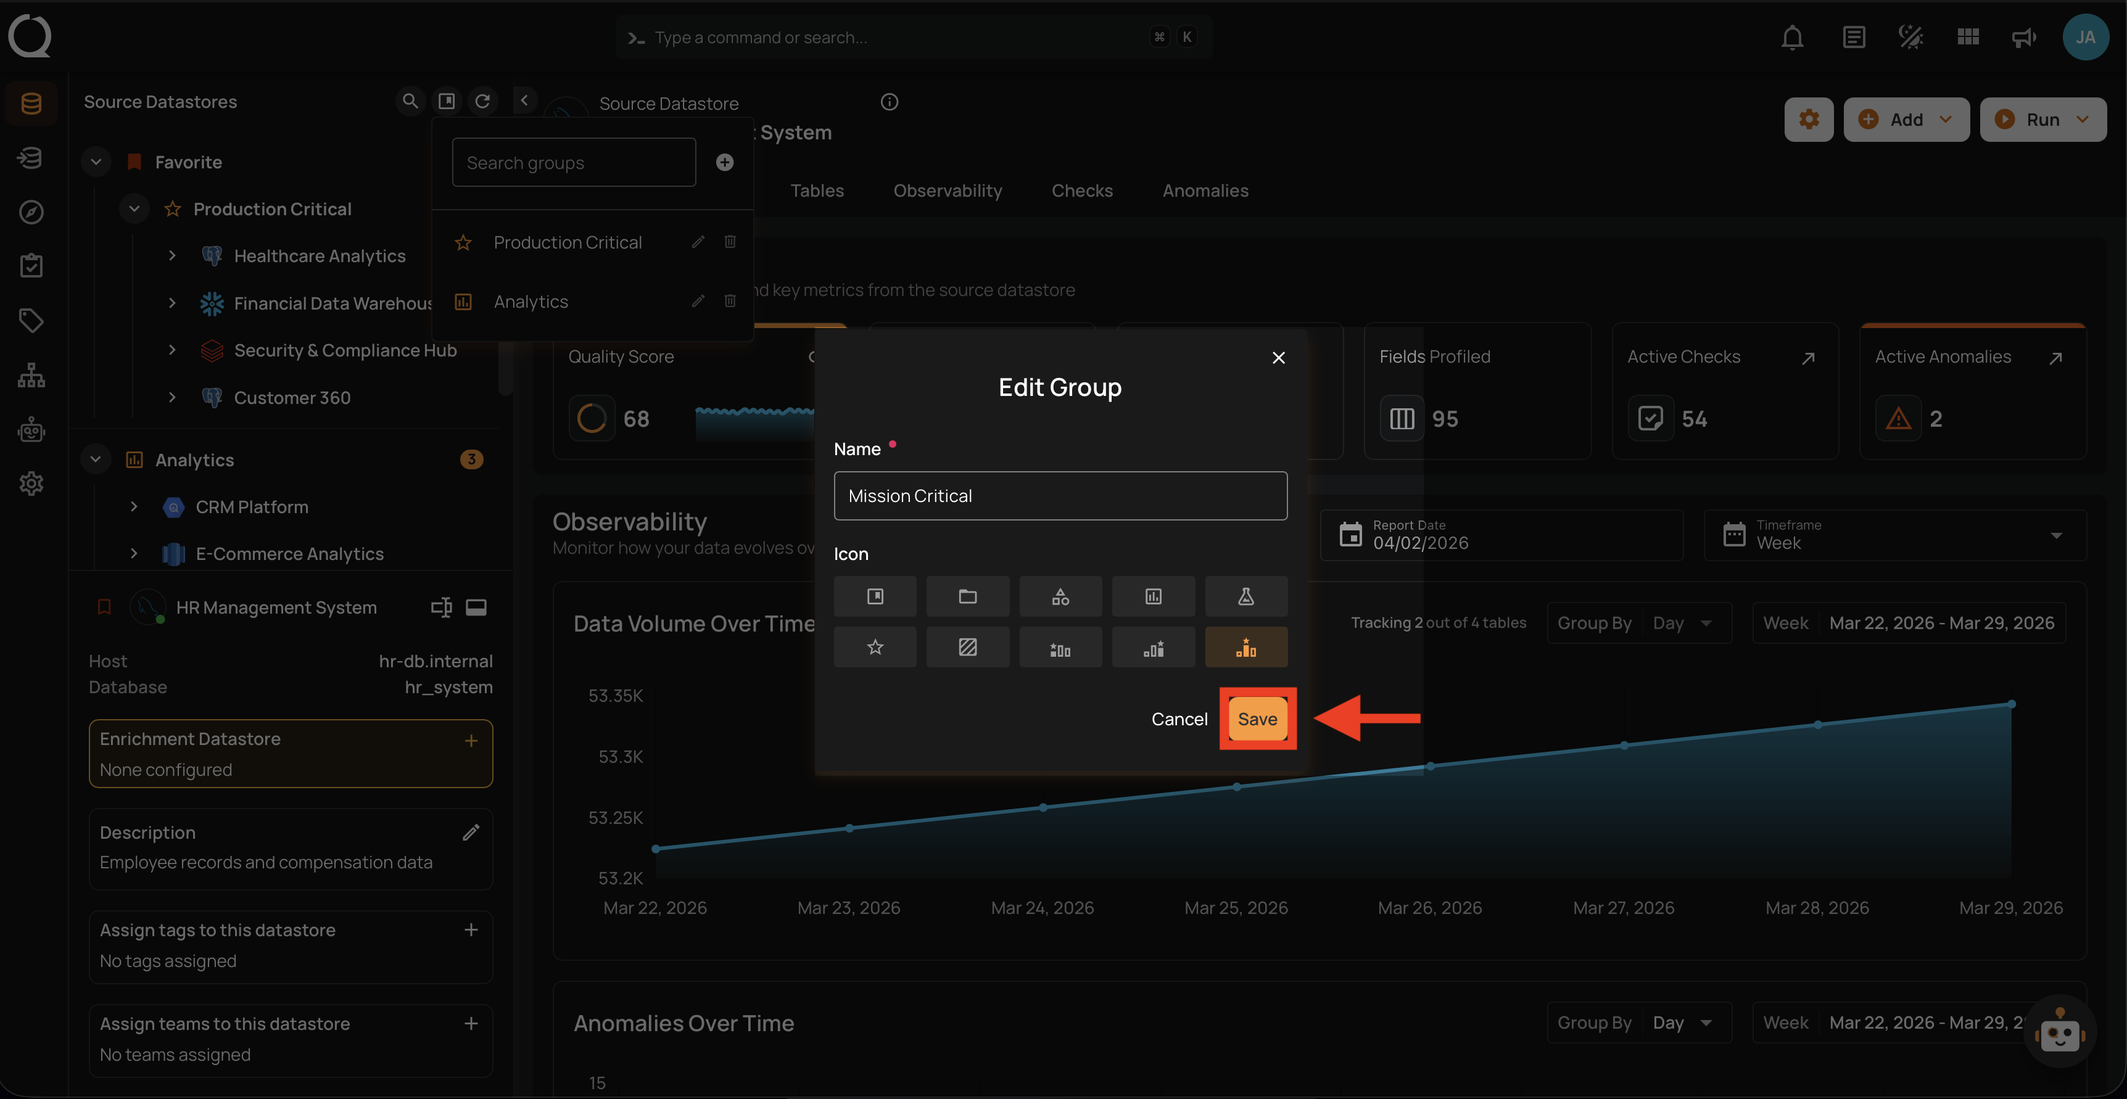Click the trash icon beside Analytics group
The image size is (2127, 1099).
click(x=730, y=302)
